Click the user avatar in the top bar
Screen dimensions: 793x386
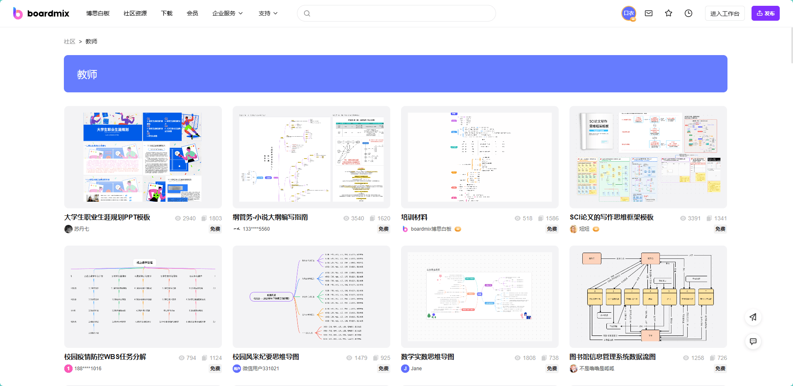pyautogui.click(x=629, y=13)
